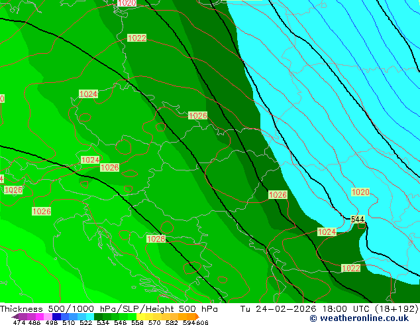This screenshot has width=420, height=325.
Task: Click the legend value 582
Action: pyautogui.click(x=172, y=322)
